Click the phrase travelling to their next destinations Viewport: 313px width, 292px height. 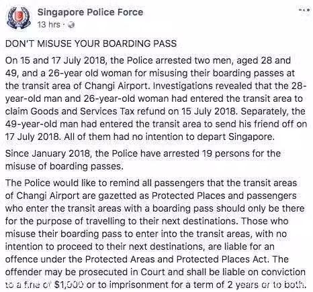tap(161, 221)
